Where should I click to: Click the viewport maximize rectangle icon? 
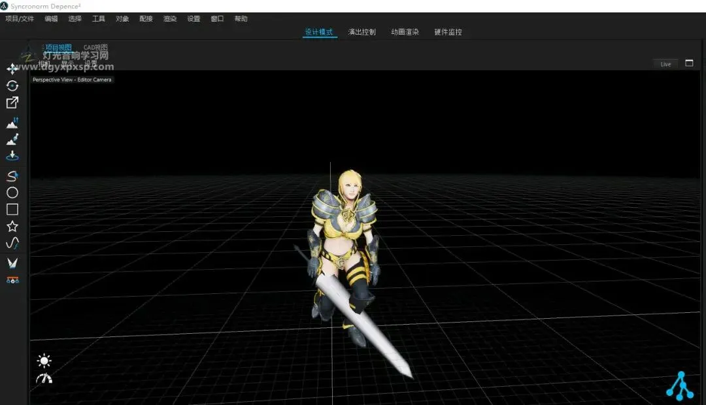click(x=689, y=63)
